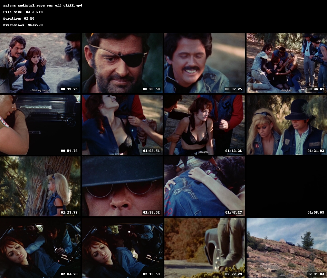The width and height of the screenshot is (327, 278).
Task: Select the rocky hillside frame at 02:31.04
Action: pyautogui.click(x=287, y=248)
